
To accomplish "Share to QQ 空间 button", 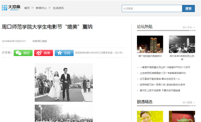I will (64, 53).
